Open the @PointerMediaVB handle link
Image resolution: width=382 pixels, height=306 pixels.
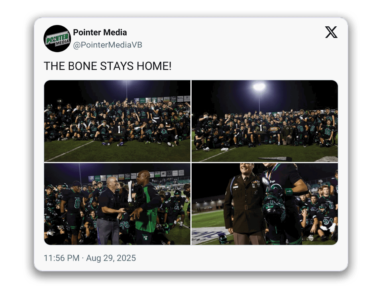pos(108,45)
